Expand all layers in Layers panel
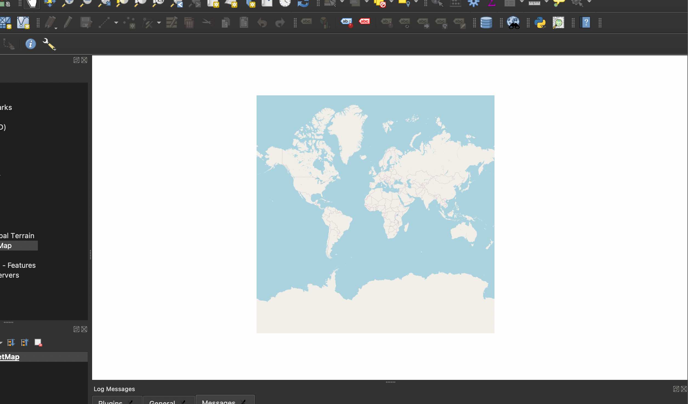The image size is (688, 404). pyautogui.click(x=11, y=342)
